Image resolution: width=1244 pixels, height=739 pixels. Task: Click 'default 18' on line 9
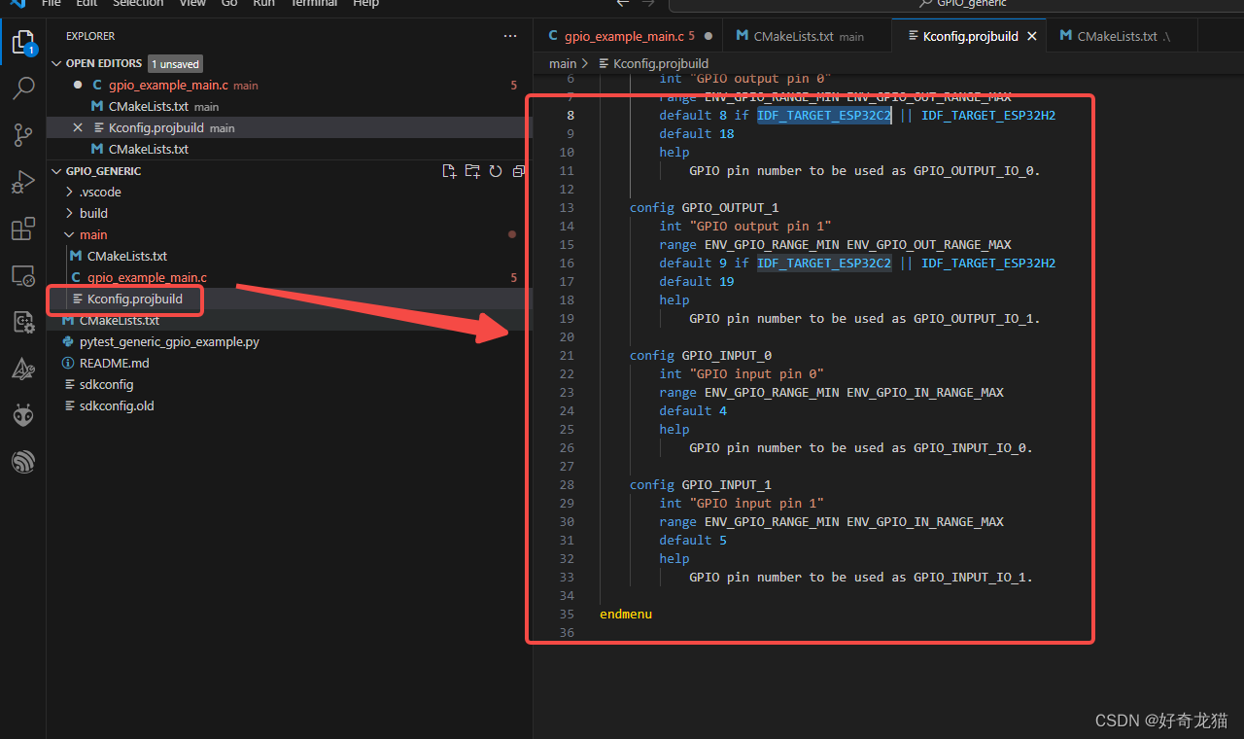697,133
